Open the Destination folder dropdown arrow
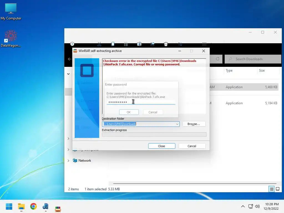Image resolution: width=284 pixels, height=213 pixels. pos(177,124)
